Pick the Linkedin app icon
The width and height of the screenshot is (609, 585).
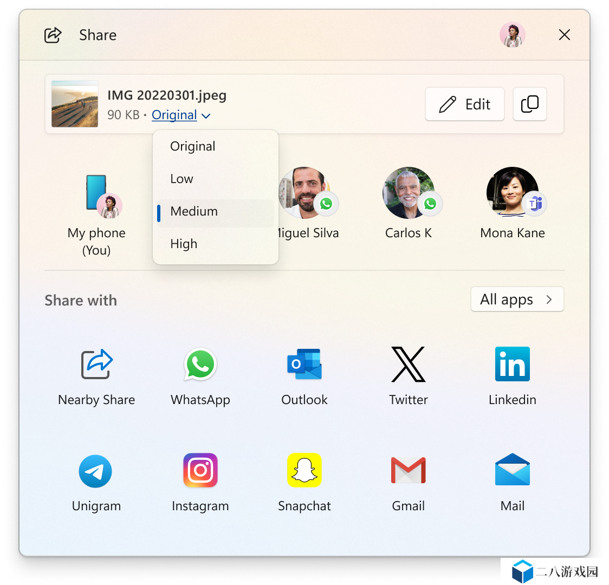point(513,364)
